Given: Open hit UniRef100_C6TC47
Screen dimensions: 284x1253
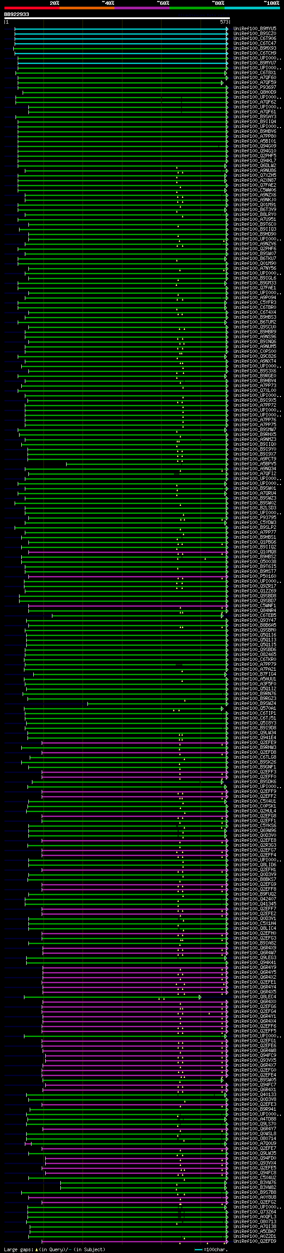Looking at the screenshot, I should [x=255, y=43].
